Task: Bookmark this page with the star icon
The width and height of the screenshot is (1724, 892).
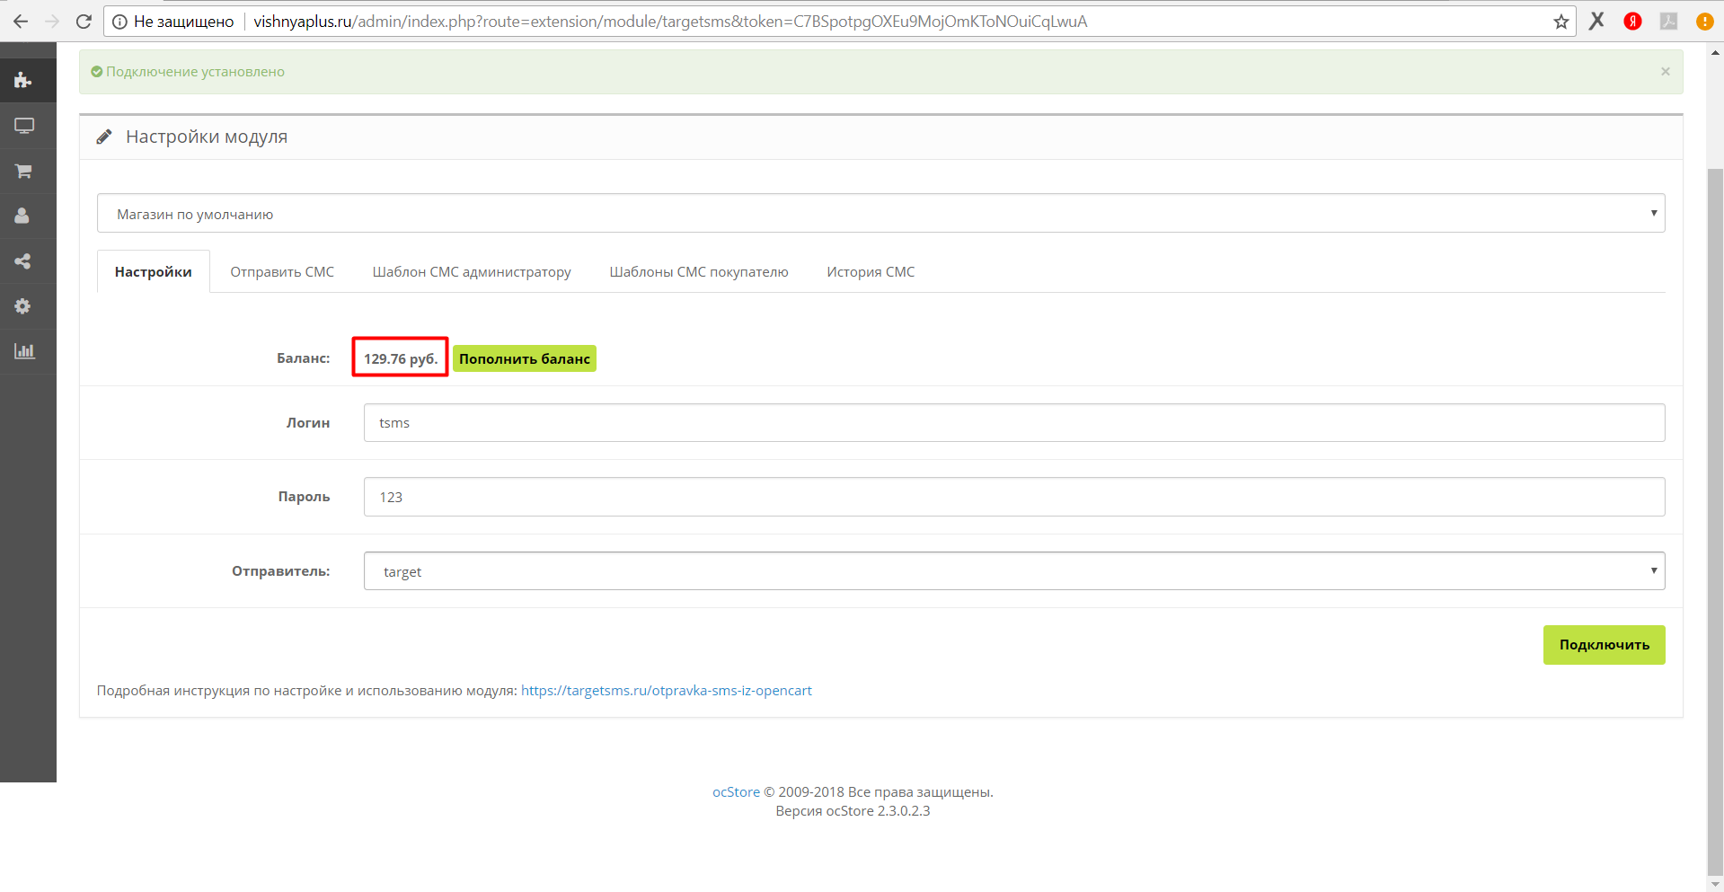Action: click(x=1561, y=22)
